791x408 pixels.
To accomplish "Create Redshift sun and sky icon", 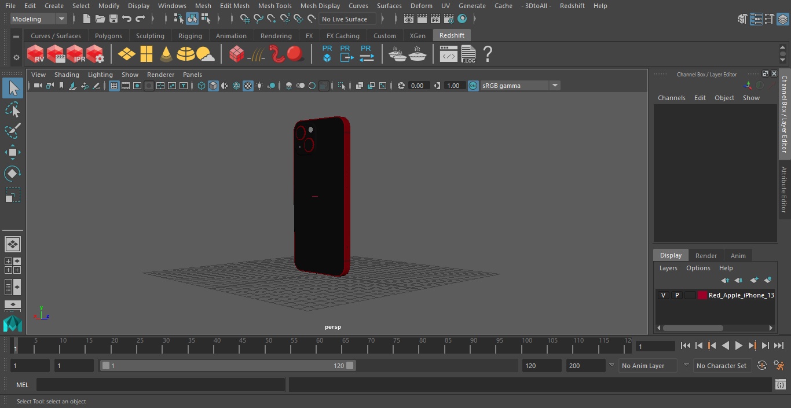I will point(205,54).
